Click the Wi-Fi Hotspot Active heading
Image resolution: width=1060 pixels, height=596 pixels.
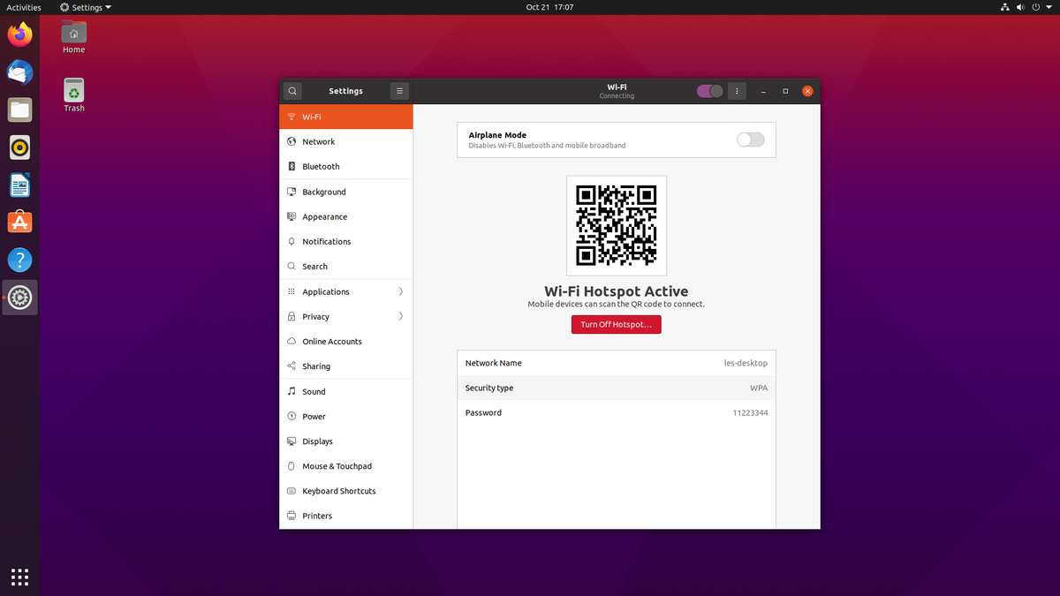(x=617, y=291)
